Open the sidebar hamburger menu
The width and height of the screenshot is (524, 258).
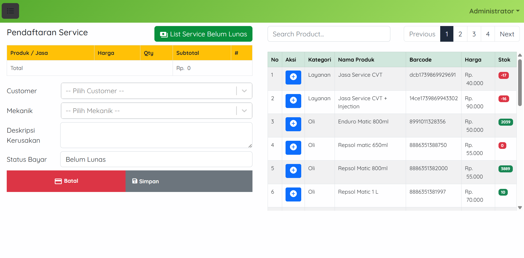coord(10,11)
